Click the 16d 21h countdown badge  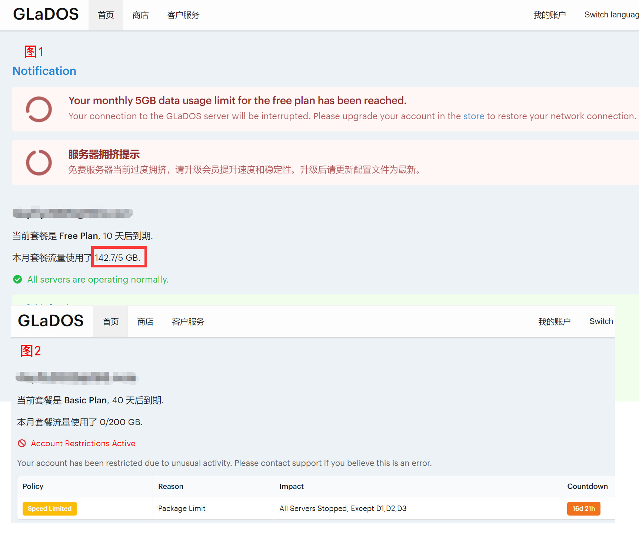pyautogui.click(x=583, y=509)
